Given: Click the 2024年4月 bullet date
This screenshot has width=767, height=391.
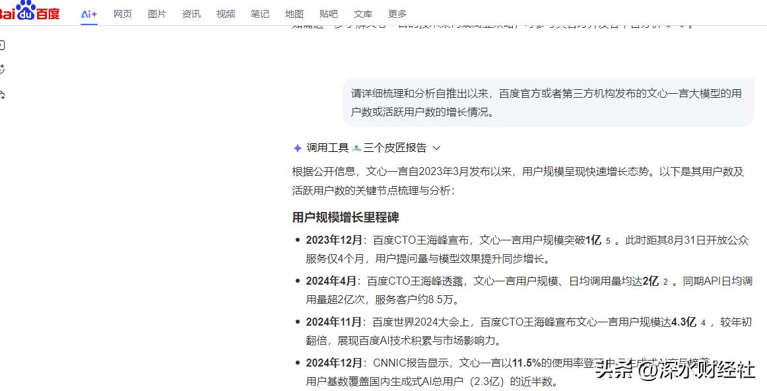Looking at the screenshot, I should (331, 281).
